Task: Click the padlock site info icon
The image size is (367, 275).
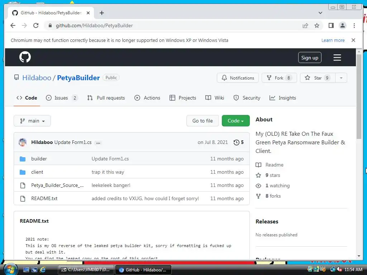Action: click(50, 25)
